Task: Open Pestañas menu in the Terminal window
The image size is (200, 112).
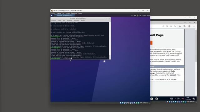Action: coord(76,21)
